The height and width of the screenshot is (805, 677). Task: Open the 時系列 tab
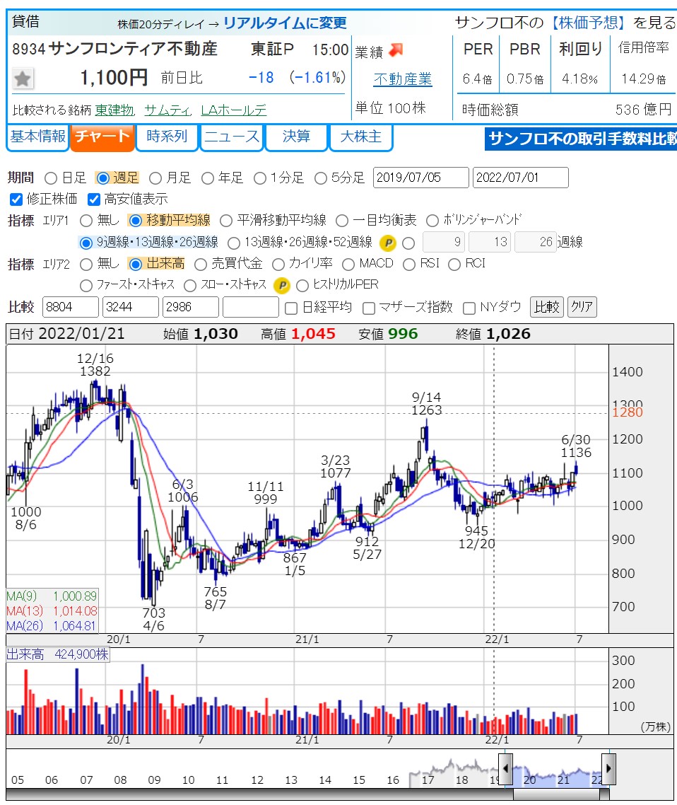pos(167,137)
